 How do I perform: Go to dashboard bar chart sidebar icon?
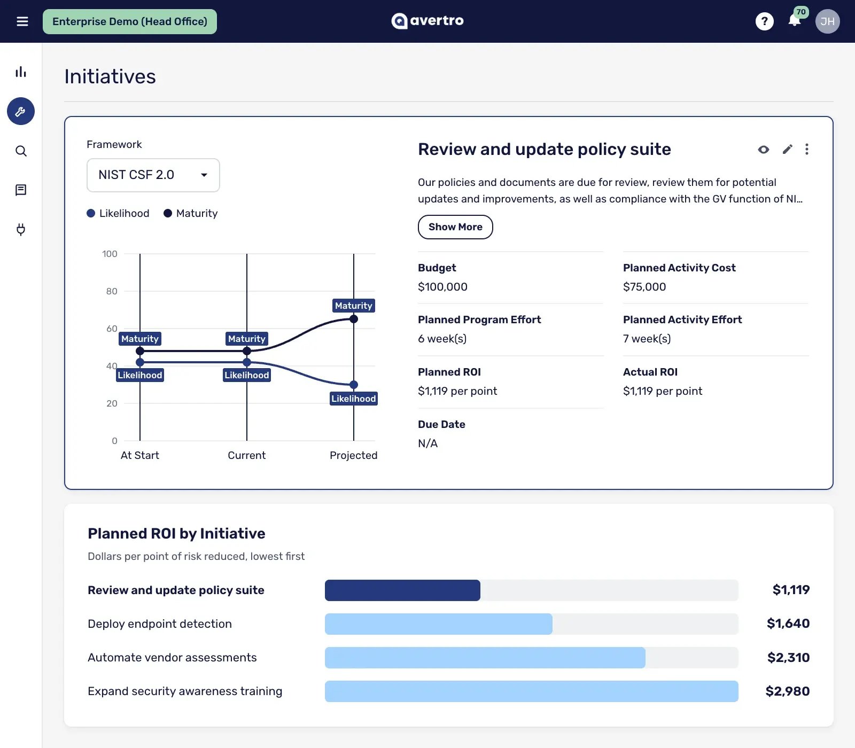[21, 72]
